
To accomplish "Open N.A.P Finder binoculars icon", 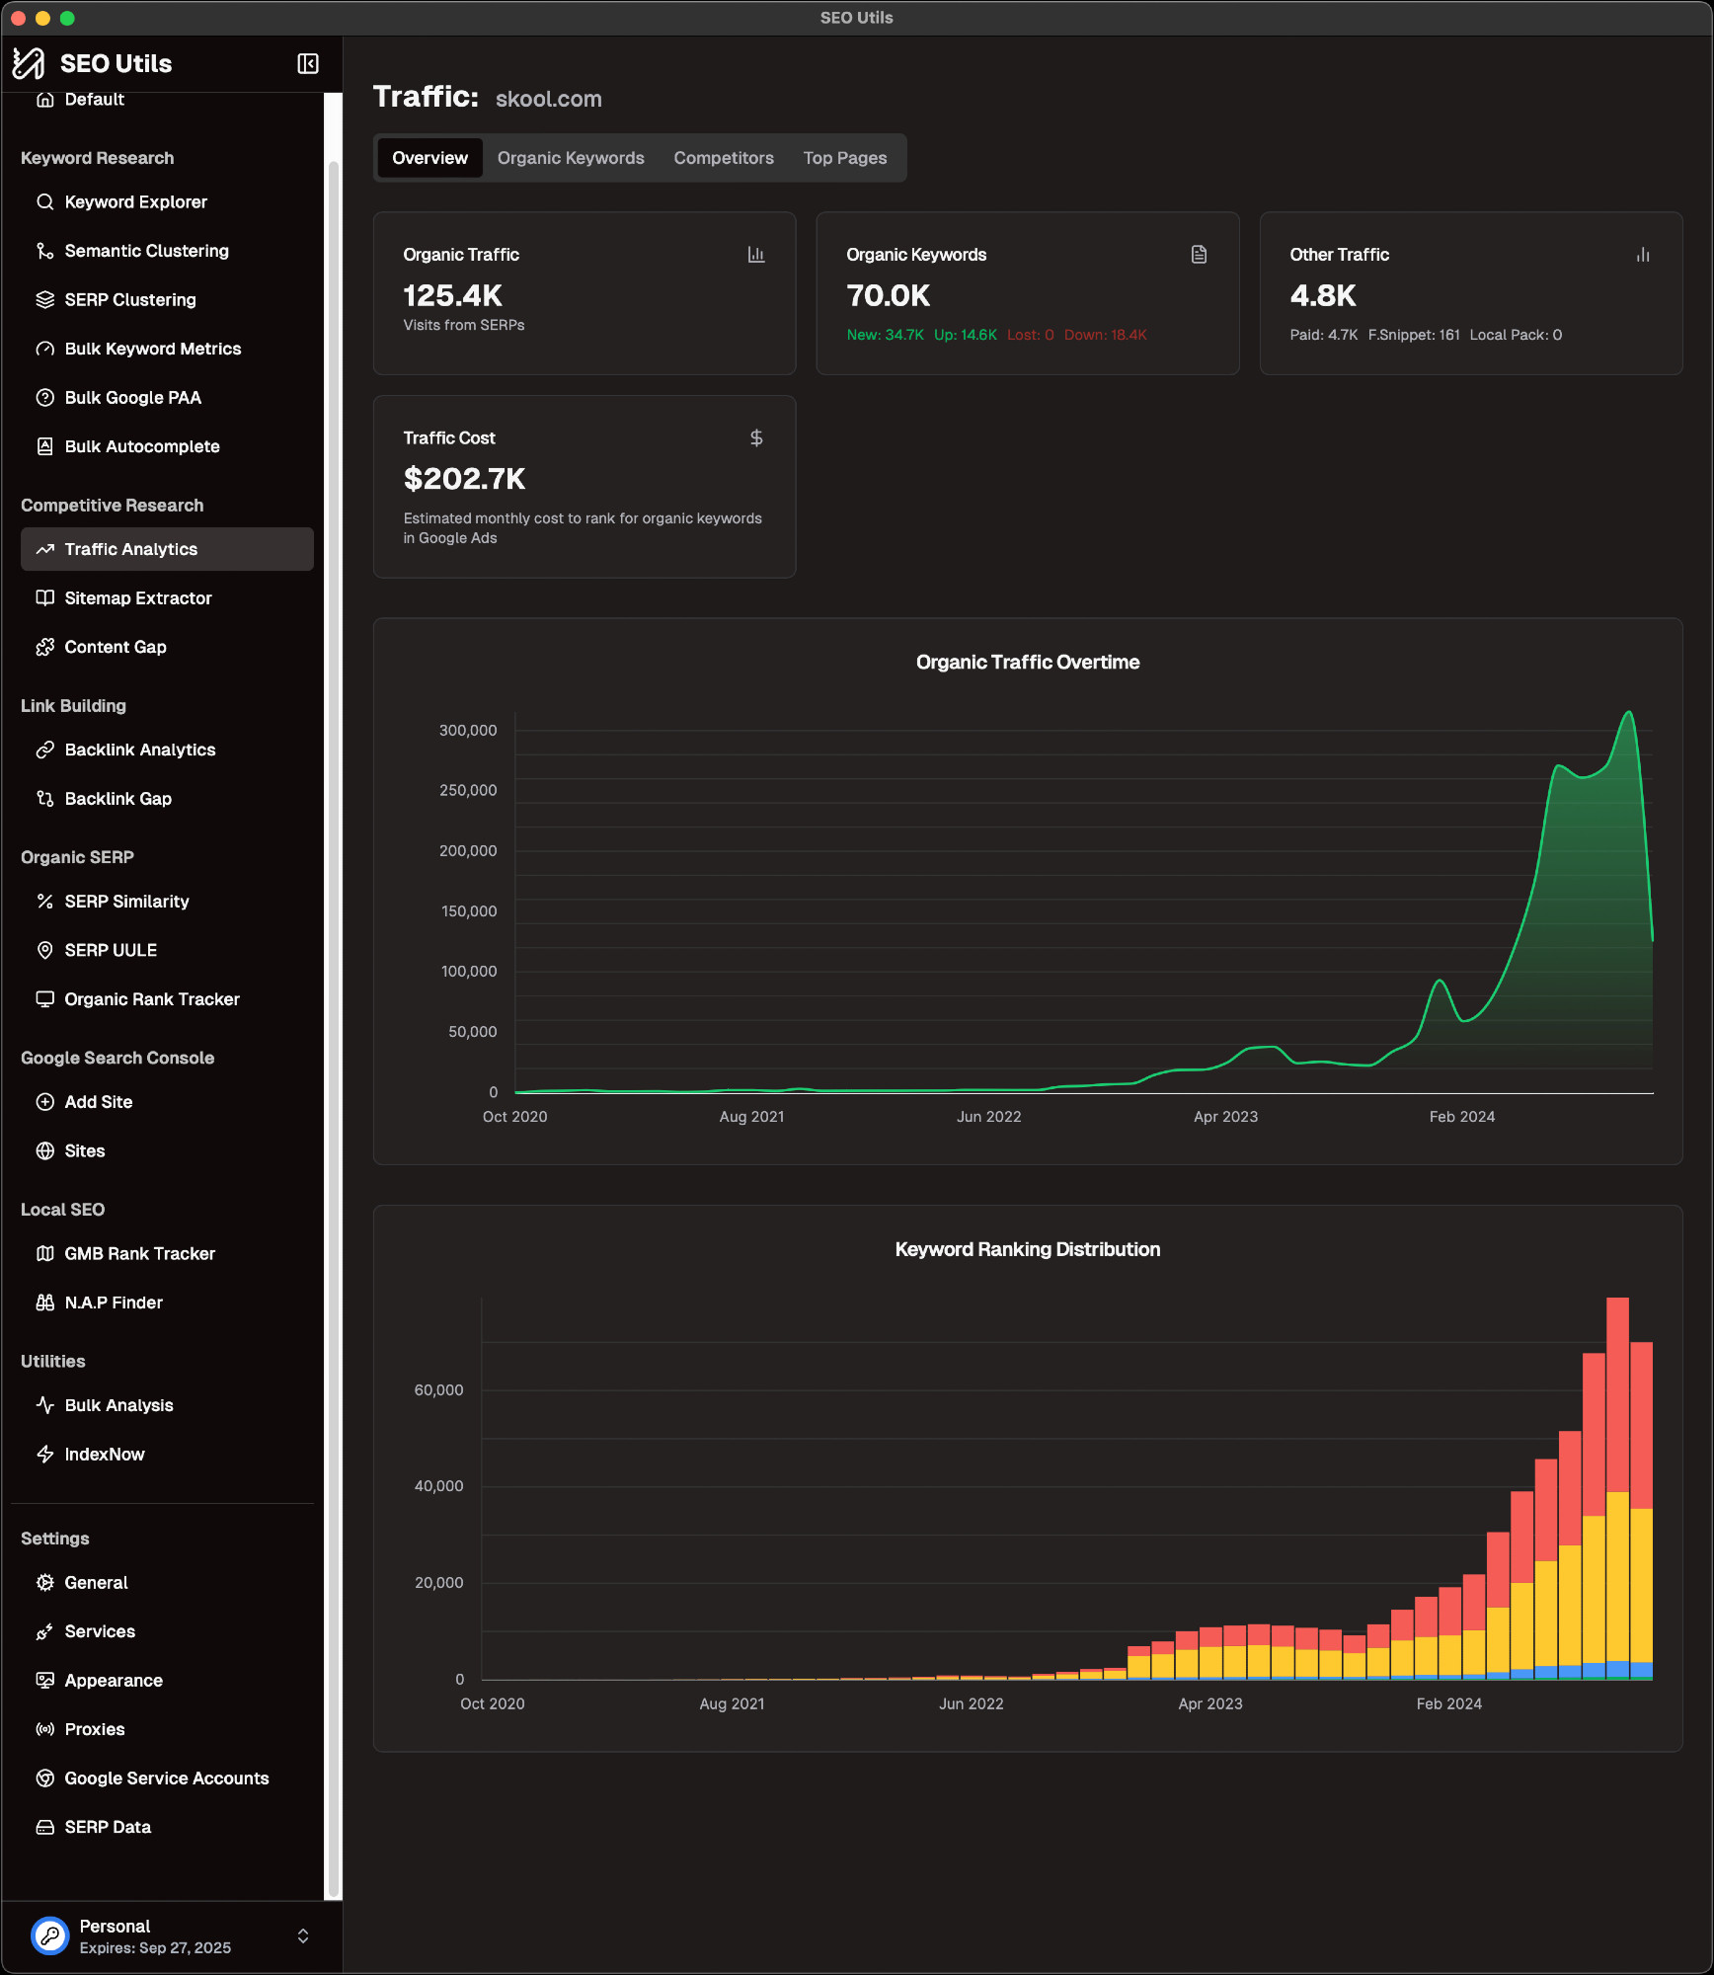I will [x=44, y=1302].
